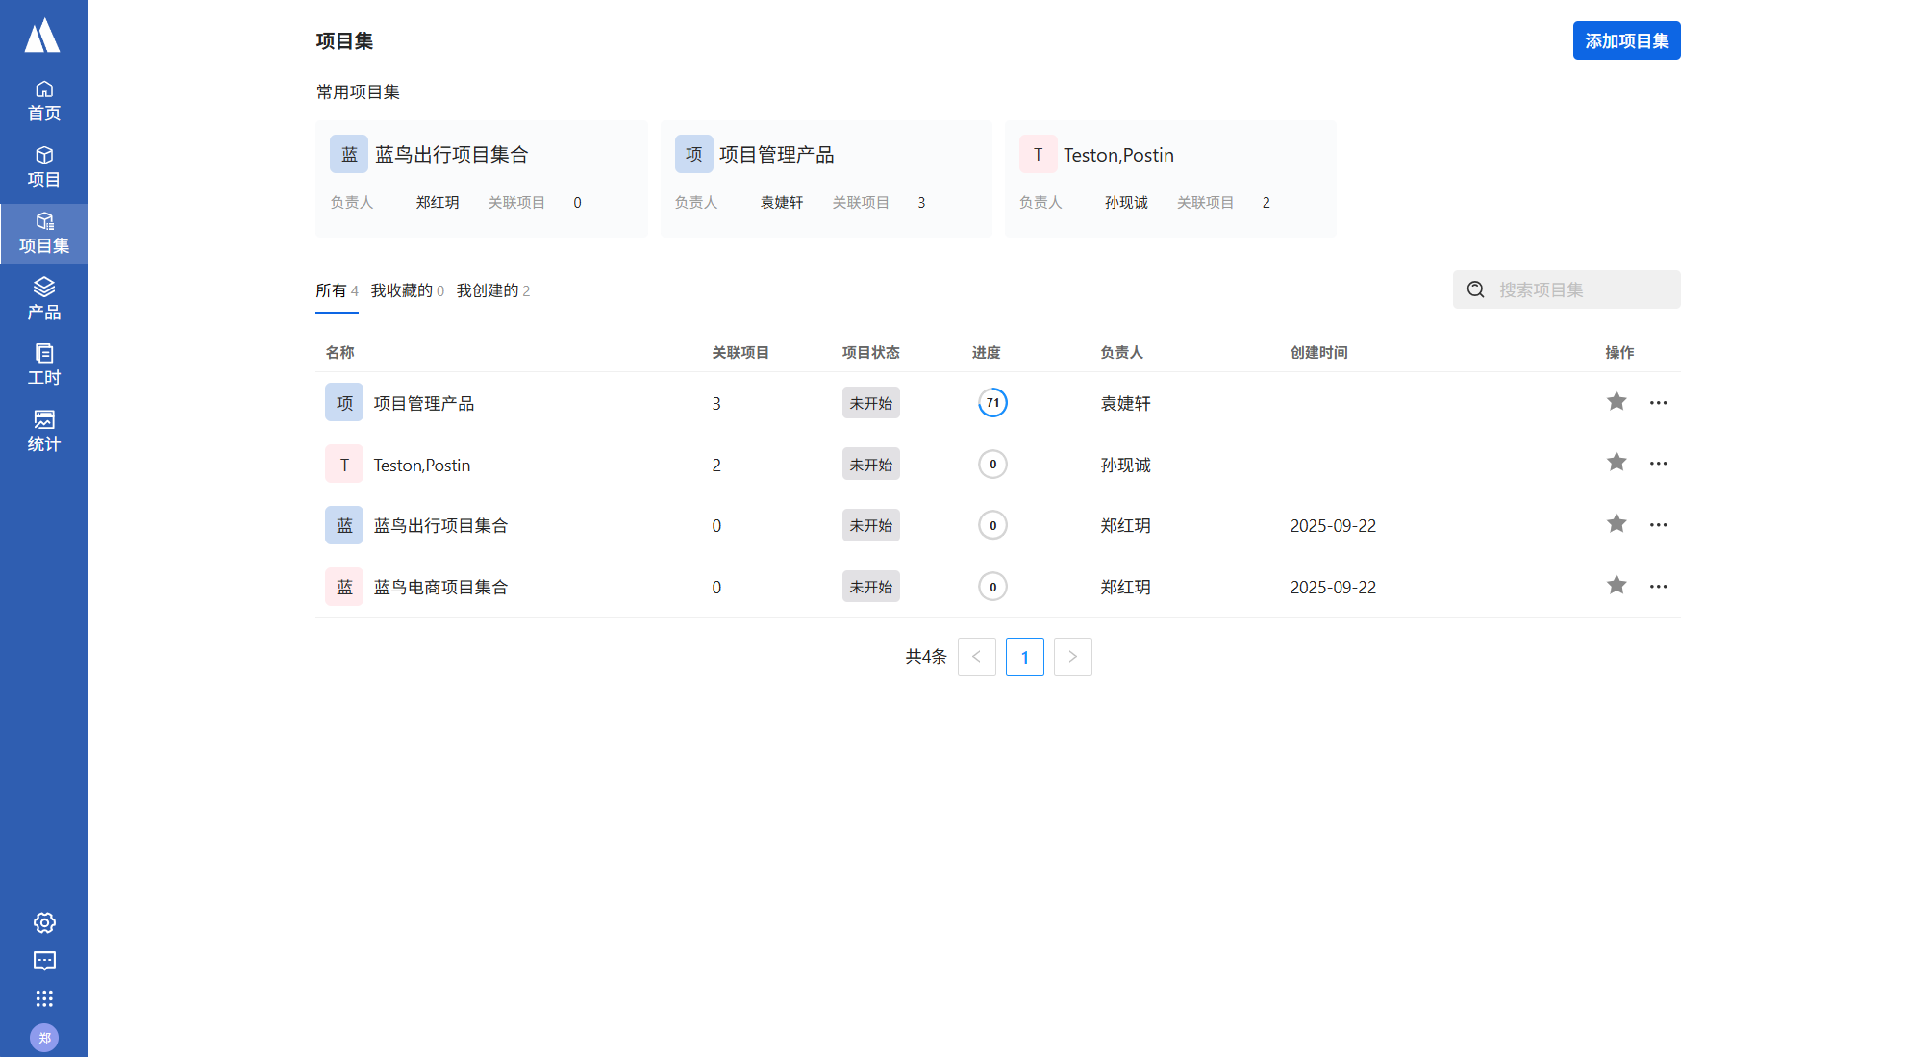Click the 71 progress circle indicator

click(992, 403)
